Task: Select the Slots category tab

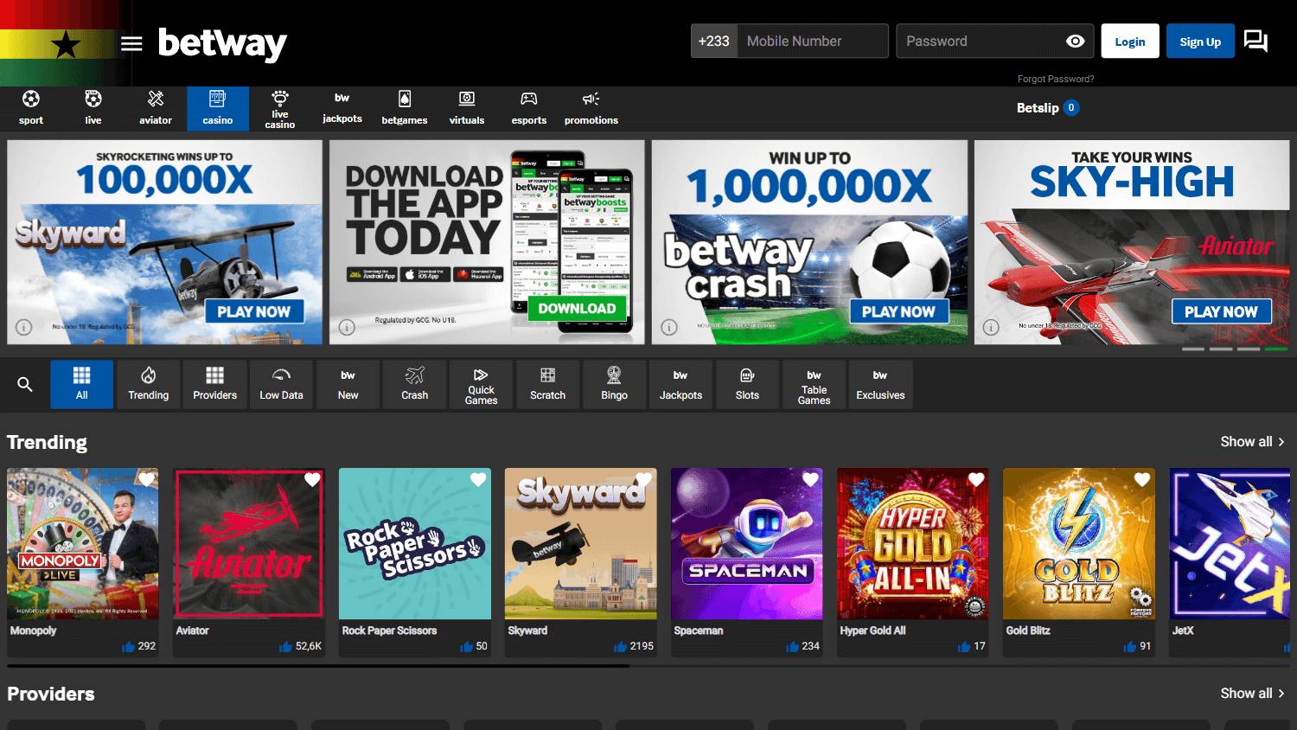Action: point(748,384)
